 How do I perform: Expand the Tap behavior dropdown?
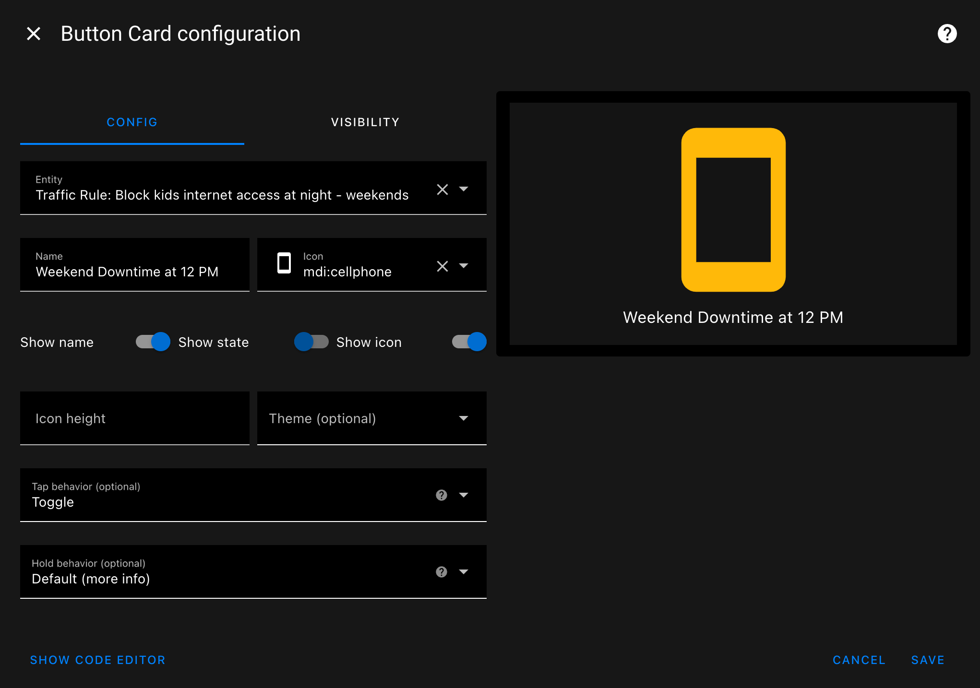[x=464, y=495]
